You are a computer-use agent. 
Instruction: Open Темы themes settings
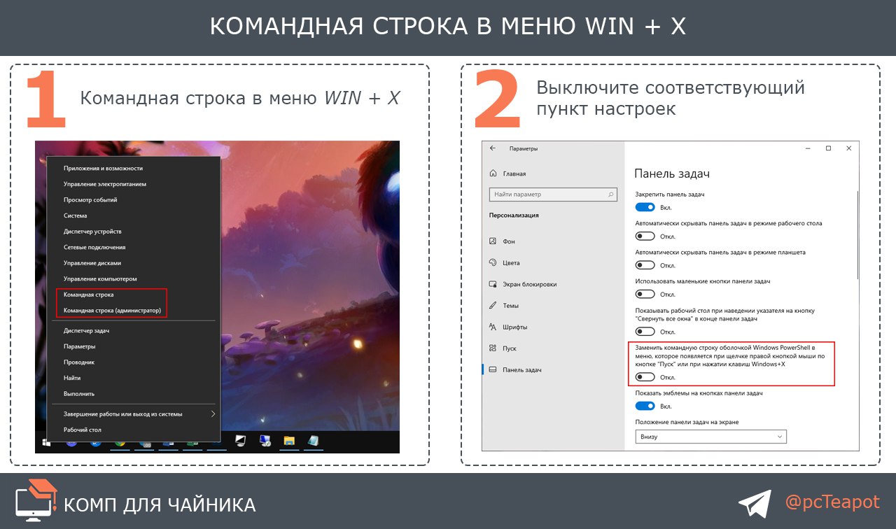510,306
